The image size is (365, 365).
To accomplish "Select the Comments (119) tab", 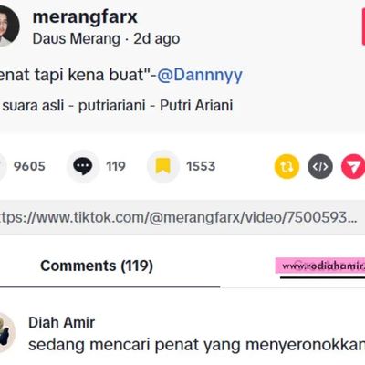I will coord(97,266).
